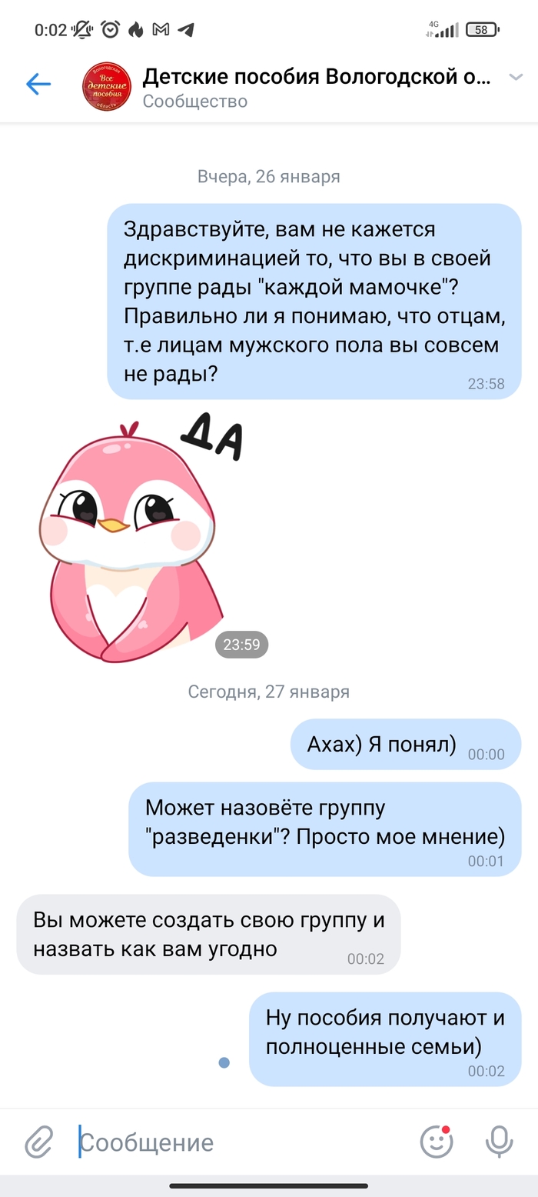This screenshot has height=1197, width=538.
Task: Select the message about "разведенки" group name
Action: tap(325, 829)
